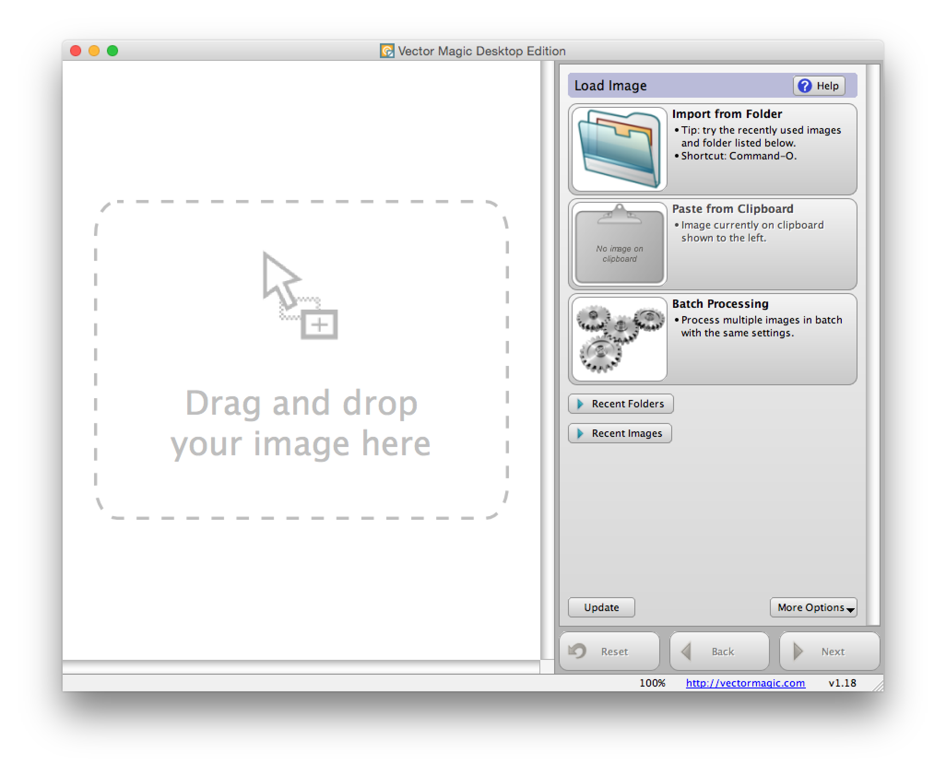Click the Next button
This screenshot has height=776, width=946.
829,651
